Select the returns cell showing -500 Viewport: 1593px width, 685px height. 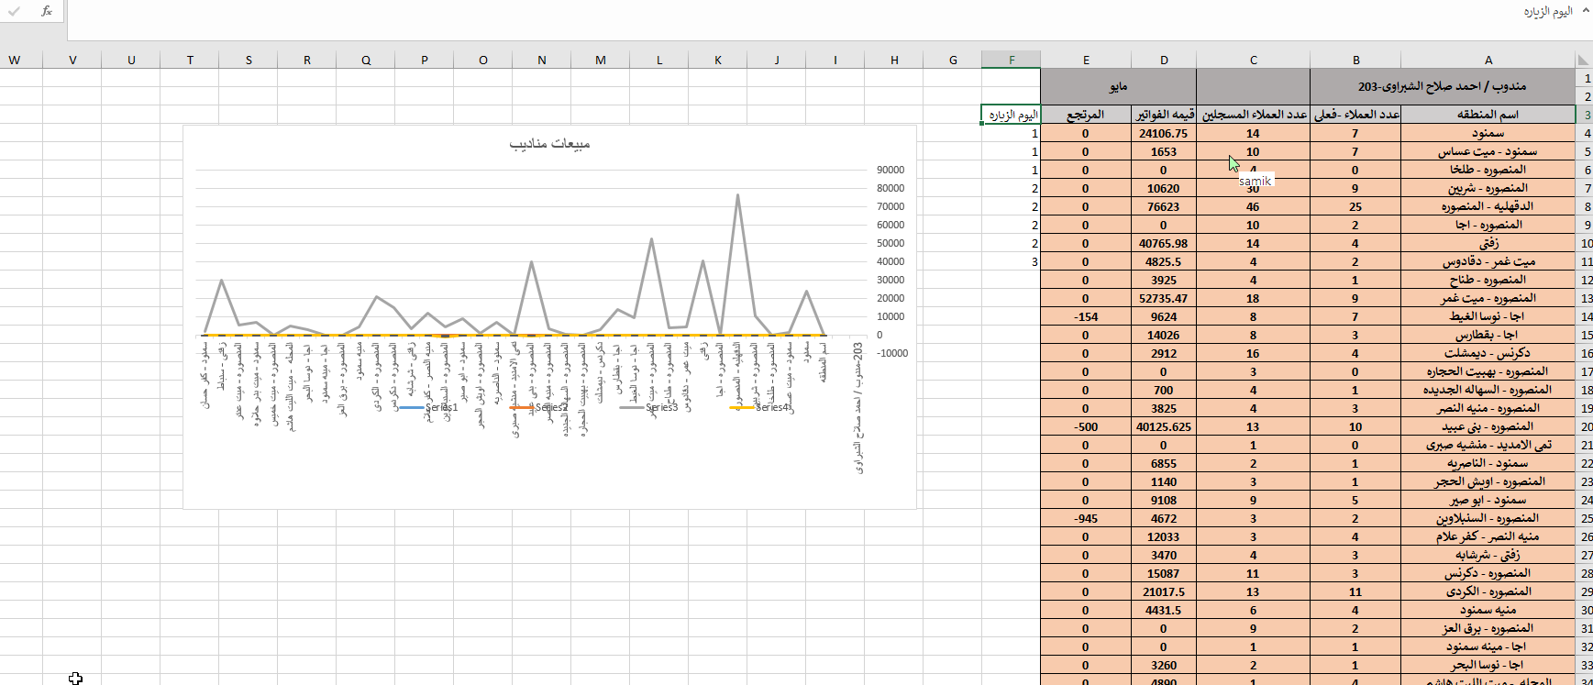1086,426
